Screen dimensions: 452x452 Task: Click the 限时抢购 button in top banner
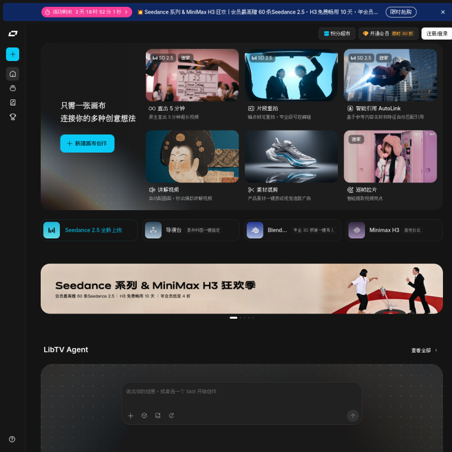click(401, 12)
